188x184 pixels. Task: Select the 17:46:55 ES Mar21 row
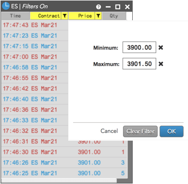point(35,78)
